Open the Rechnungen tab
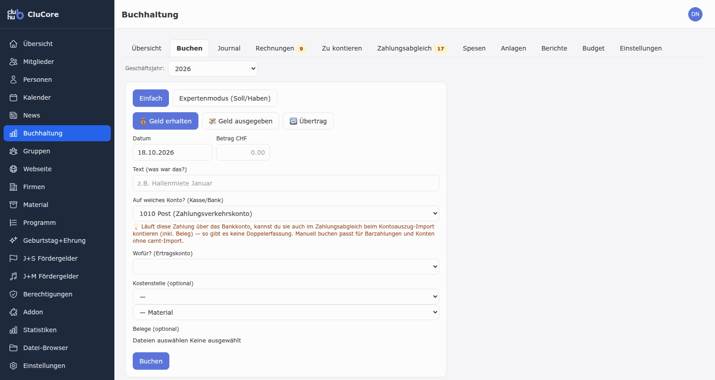 [280, 48]
